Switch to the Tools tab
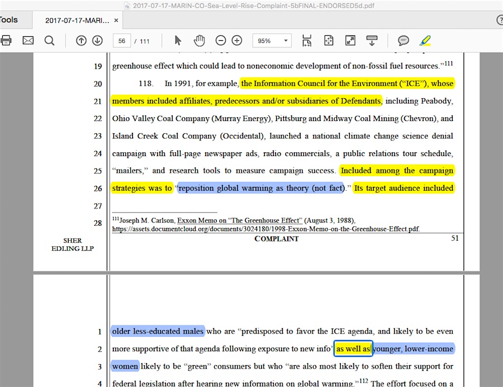 9,20
